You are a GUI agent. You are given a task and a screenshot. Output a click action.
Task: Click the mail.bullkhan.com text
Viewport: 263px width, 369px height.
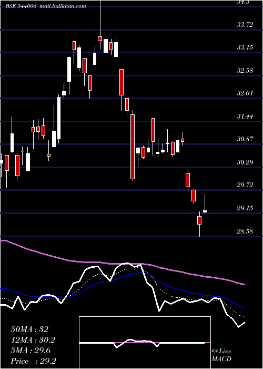click(63, 6)
